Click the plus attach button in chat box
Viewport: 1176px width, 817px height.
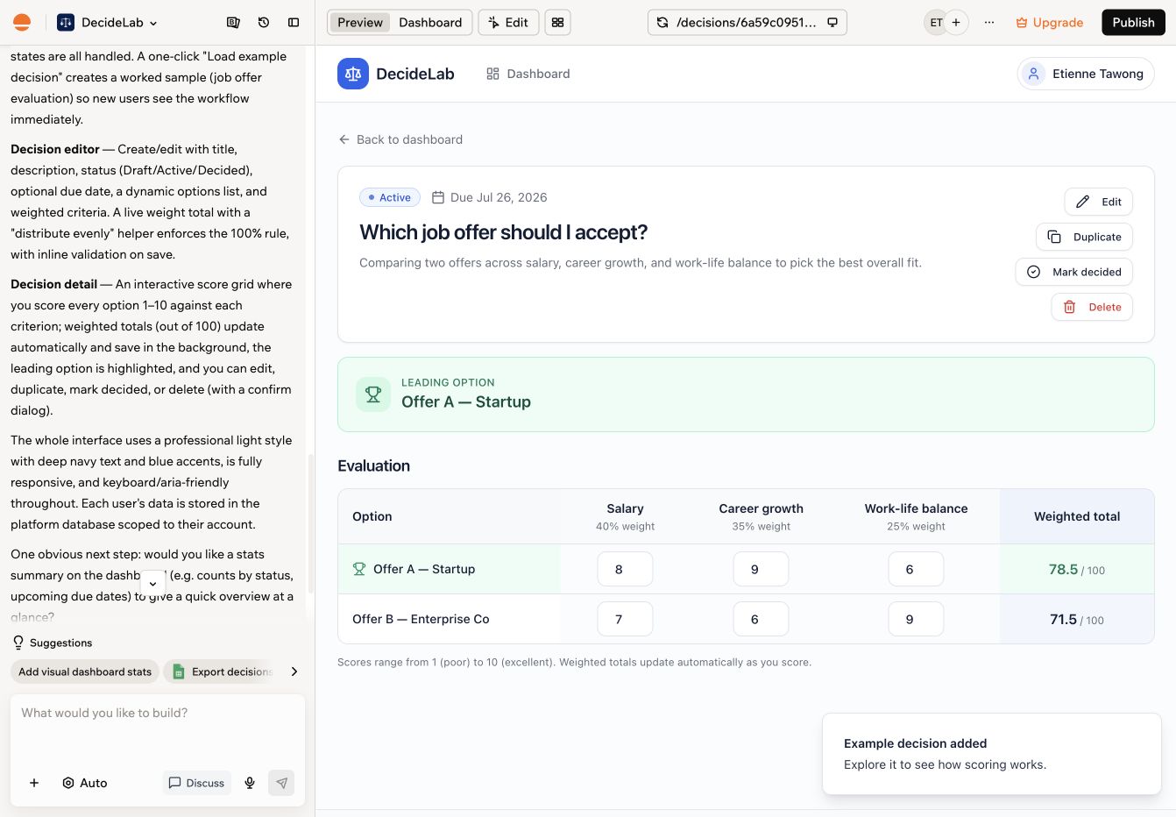(34, 783)
